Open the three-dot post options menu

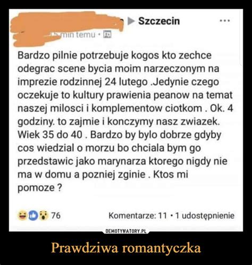[x=225, y=21]
